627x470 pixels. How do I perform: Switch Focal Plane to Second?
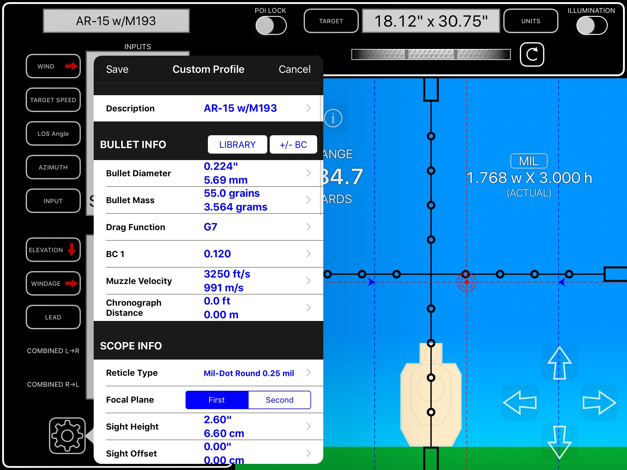pos(280,399)
